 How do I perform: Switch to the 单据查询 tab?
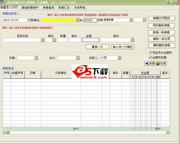(48, 7)
